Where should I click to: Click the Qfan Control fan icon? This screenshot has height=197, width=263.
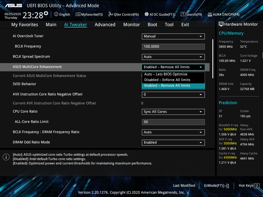click(110, 14)
